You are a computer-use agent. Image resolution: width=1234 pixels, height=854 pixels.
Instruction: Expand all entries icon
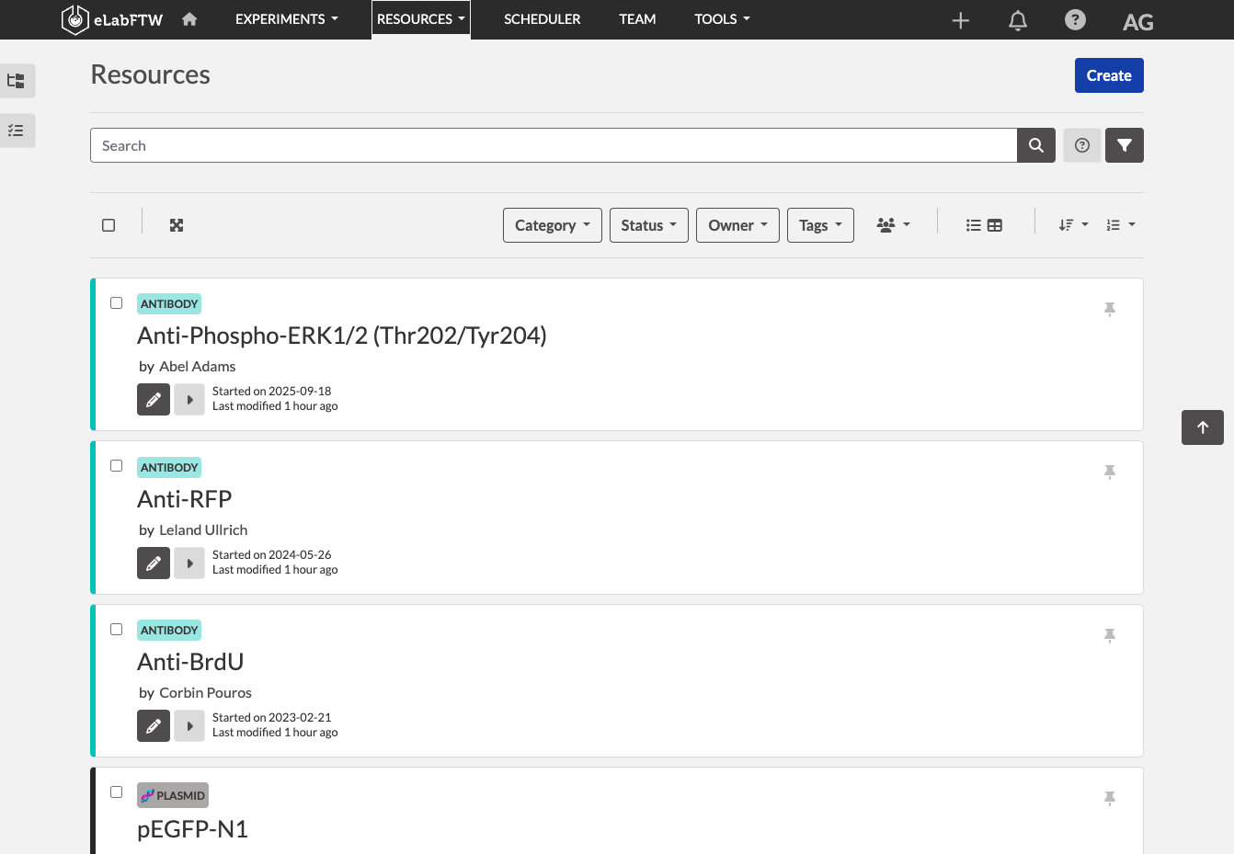(x=177, y=225)
